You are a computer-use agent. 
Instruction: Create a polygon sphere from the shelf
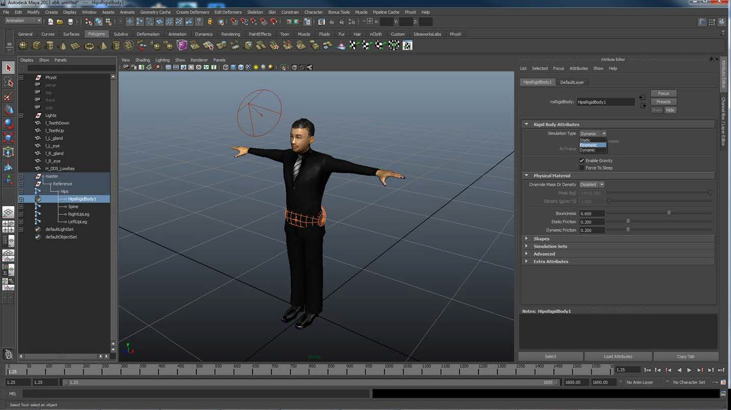[23, 45]
